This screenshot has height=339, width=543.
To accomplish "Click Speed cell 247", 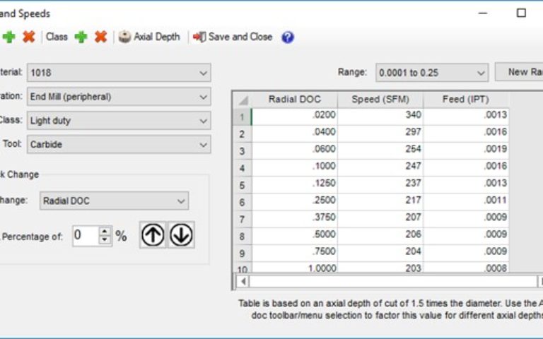I will coord(380,168).
